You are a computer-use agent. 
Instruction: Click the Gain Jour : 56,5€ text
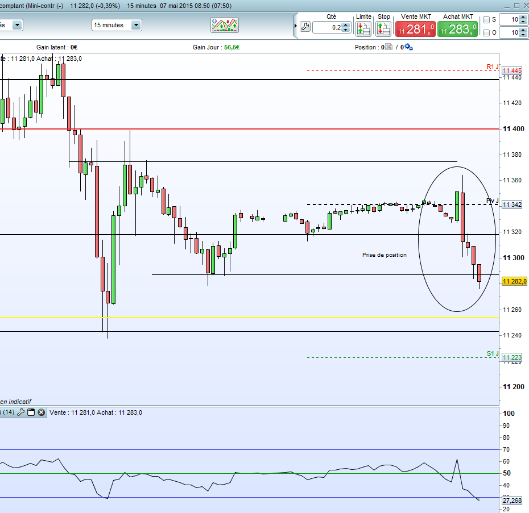(x=216, y=47)
